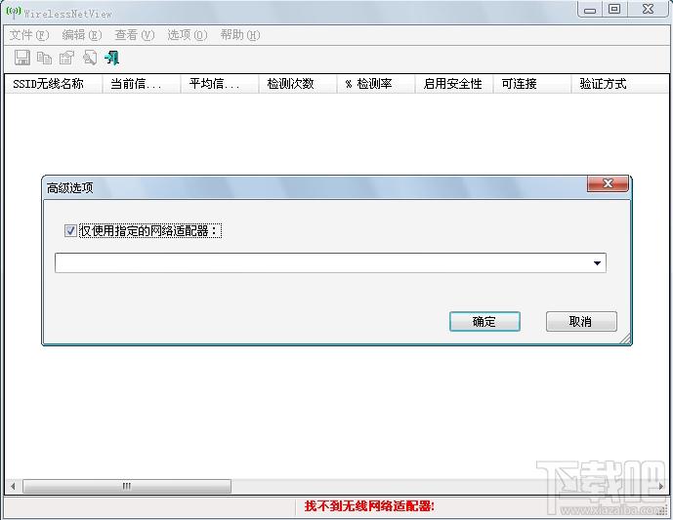
Task: Sort by 平均信... column header
Action: click(x=220, y=84)
